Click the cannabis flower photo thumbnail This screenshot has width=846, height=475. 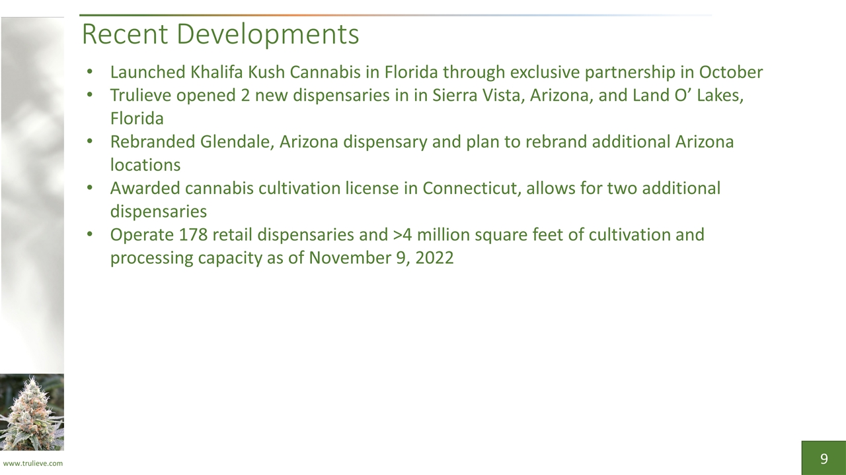coord(32,412)
